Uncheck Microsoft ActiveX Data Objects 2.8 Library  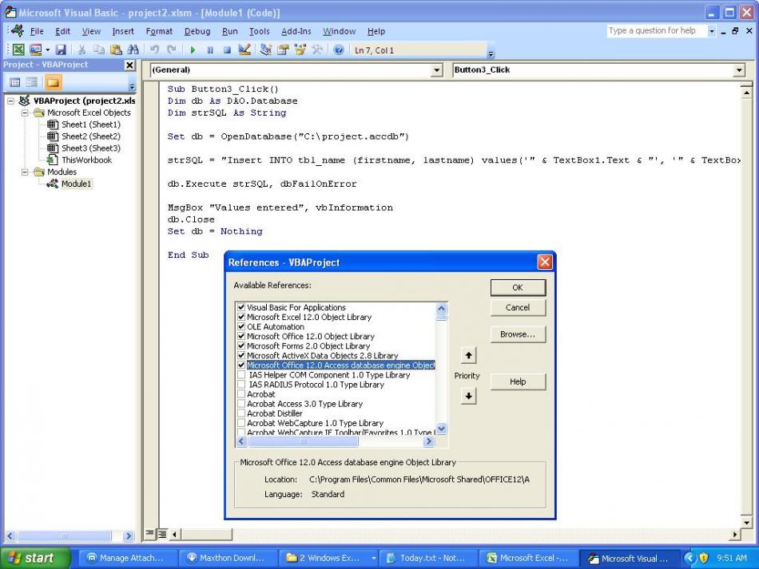pyautogui.click(x=241, y=355)
